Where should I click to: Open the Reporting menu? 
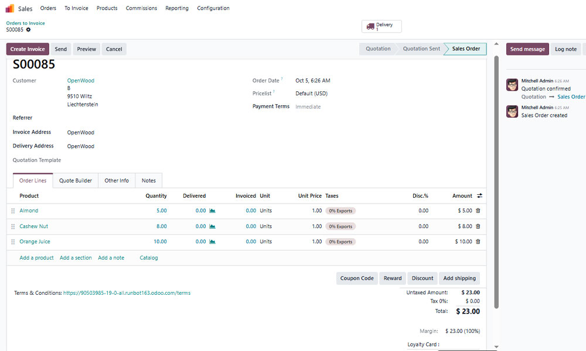(x=176, y=8)
